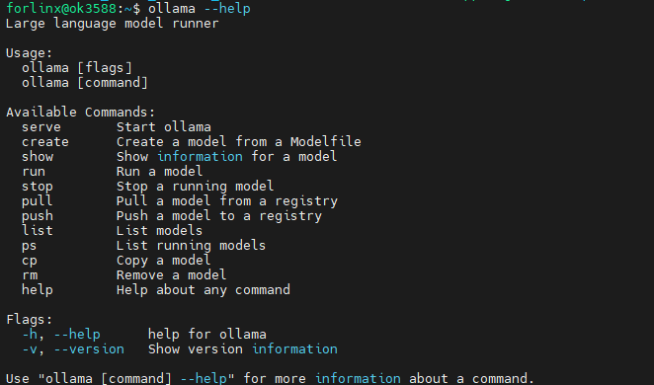Click 'ollama [command]' usage line
Image resolution: width=654 pixels, height=385 pixels.
click(85, 83)
